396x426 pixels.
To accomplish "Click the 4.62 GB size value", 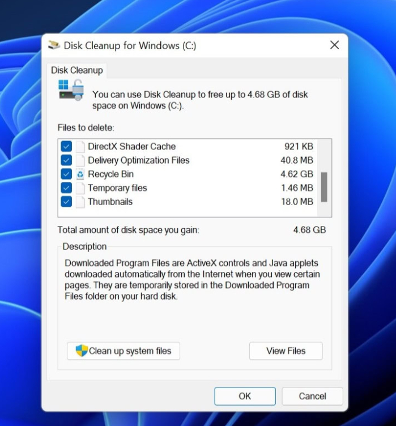I will [297, 174].
